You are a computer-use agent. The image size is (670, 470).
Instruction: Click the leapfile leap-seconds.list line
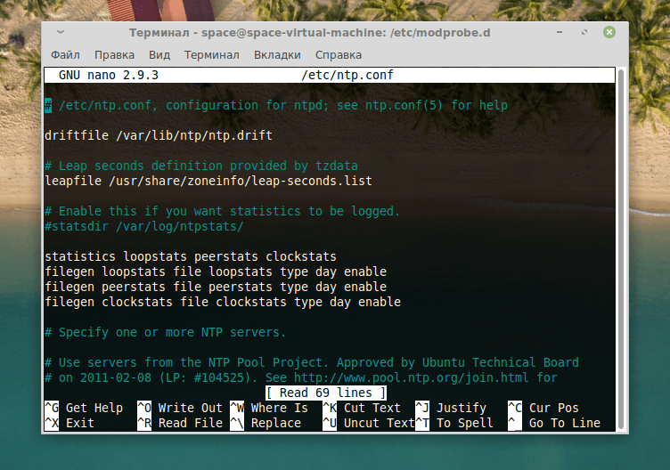coord(208,181)
